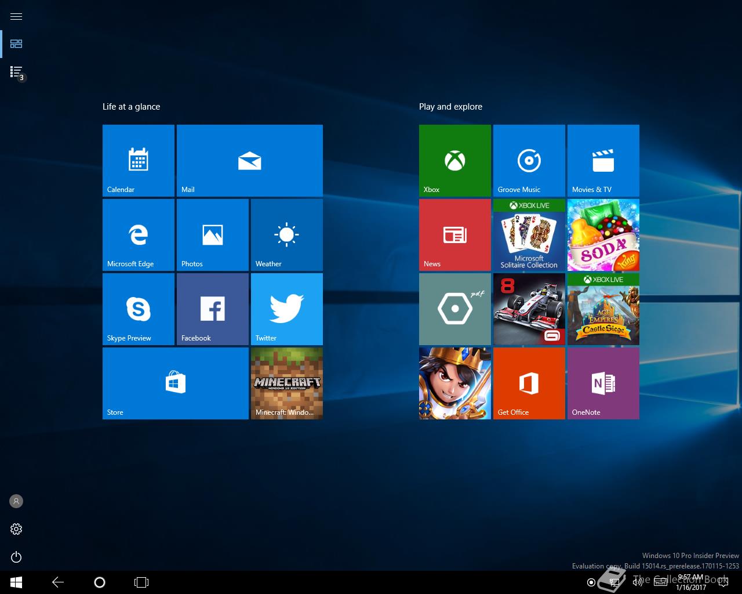Viewport: 742px width, 594px height.
Task: Open the Skype Preview tile
Action: click(138, 309)
